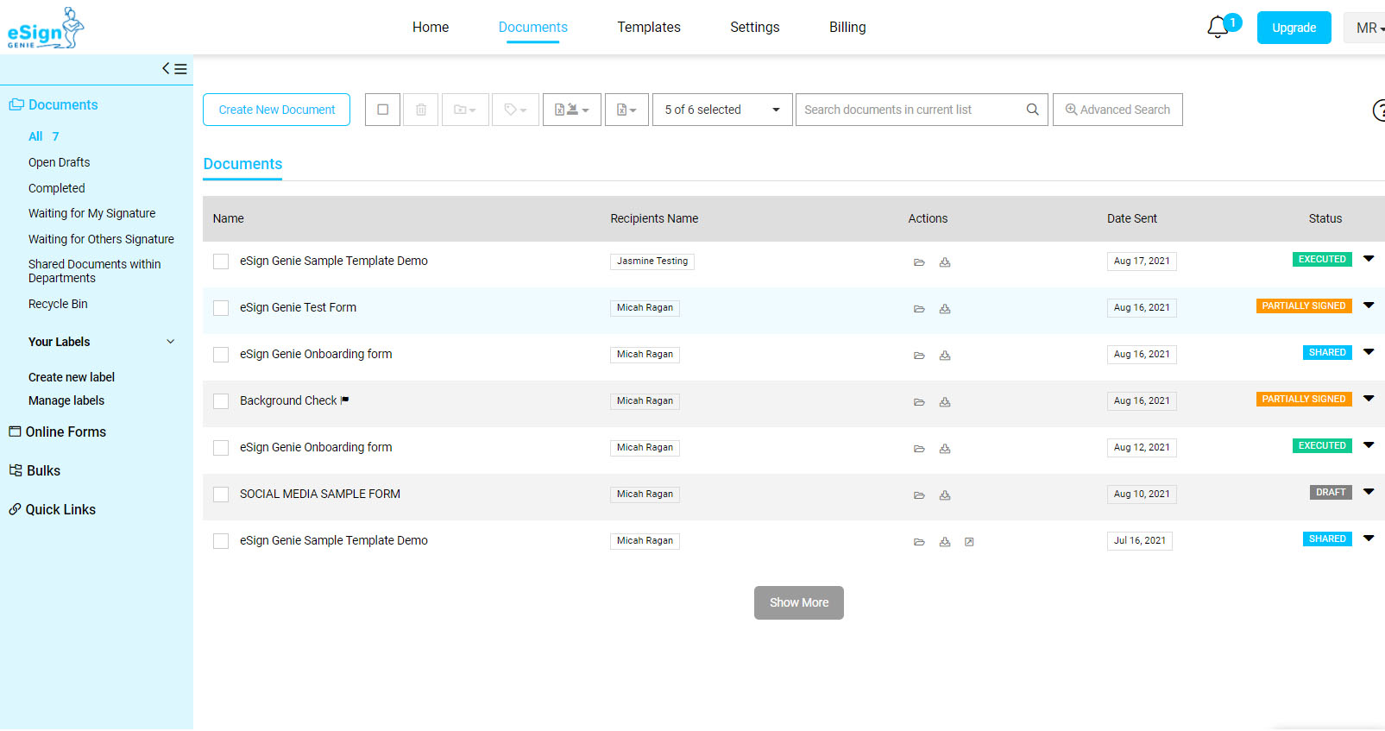Download the Onboarding form sent Aug 12, 2021
Viewport: 1385px width, 731px height.
pyautogui.click(x=945, y=449)
